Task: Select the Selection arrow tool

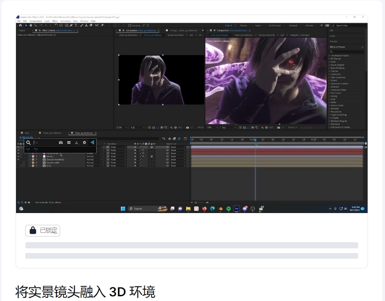Action: click(26, 25)
